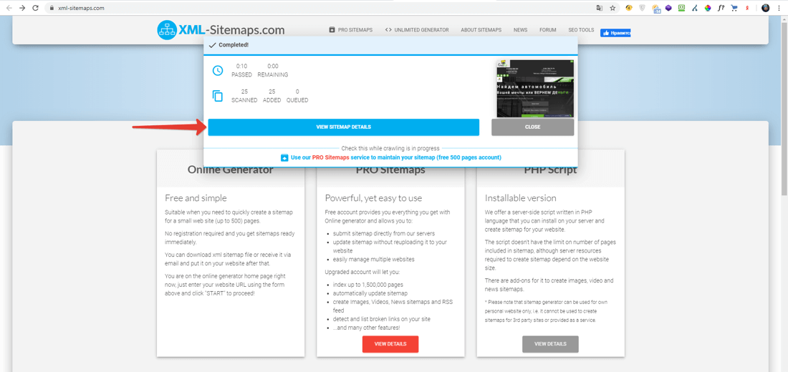Click the page vertical scrollbar
The image size is (788, 372).
tap(784, 110)
